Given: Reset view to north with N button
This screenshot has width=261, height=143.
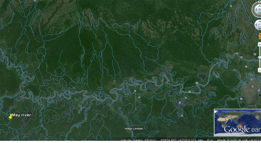Looking at the screenshot, I should 260,2.
